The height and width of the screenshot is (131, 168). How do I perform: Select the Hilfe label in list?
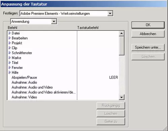(15, 73)
